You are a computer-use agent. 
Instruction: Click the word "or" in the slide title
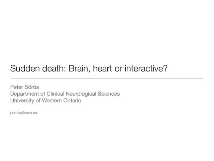pyautogui.click(x=118, y=69)
